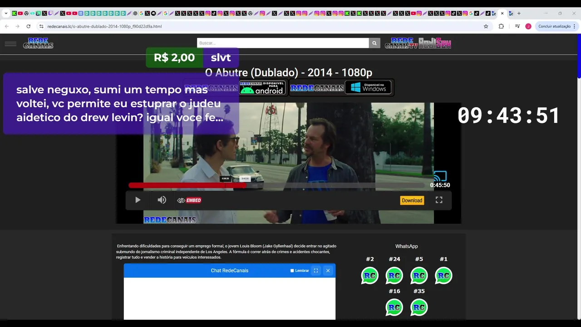Image resolution: width=581 pixels, height=327 pixels.
Task: Enter fullscreen via the player fullscreen icon
Action: pyautogui.click(x=439, y=200)
